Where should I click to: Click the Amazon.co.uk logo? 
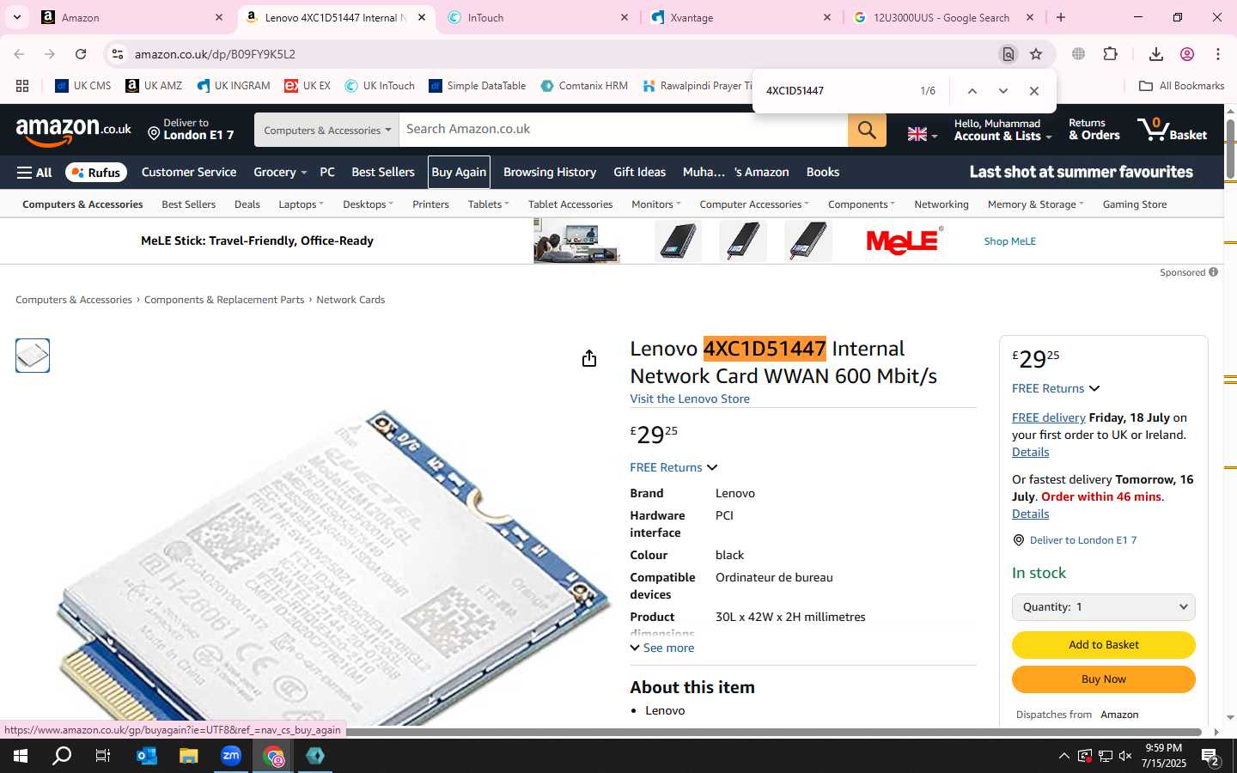pos(73,131)
